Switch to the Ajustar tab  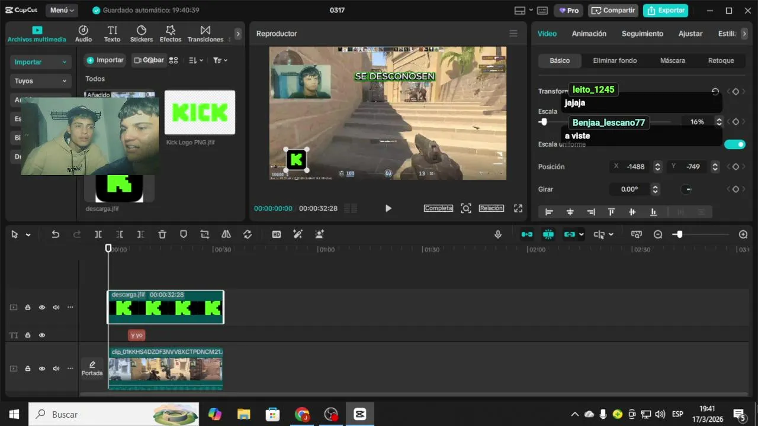[690, 34]
